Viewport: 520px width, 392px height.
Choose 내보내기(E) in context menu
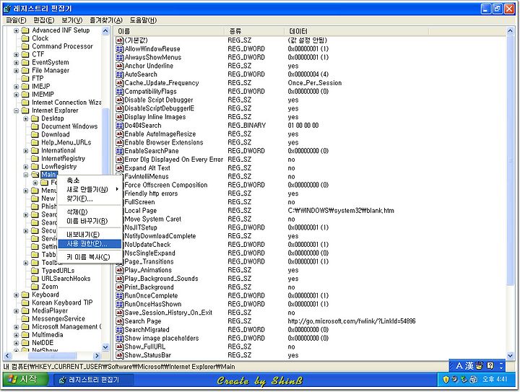[x=90, y=235]
